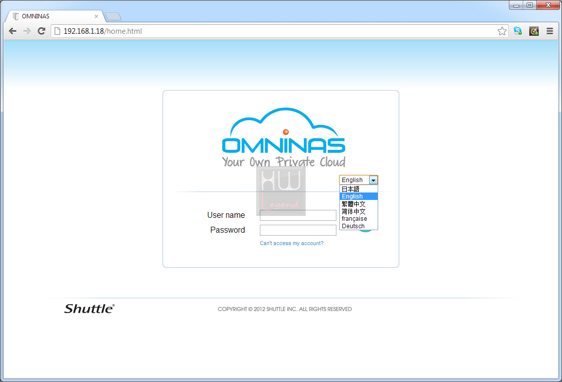Close the browser window
562x382 pixels.
[548, 5]
